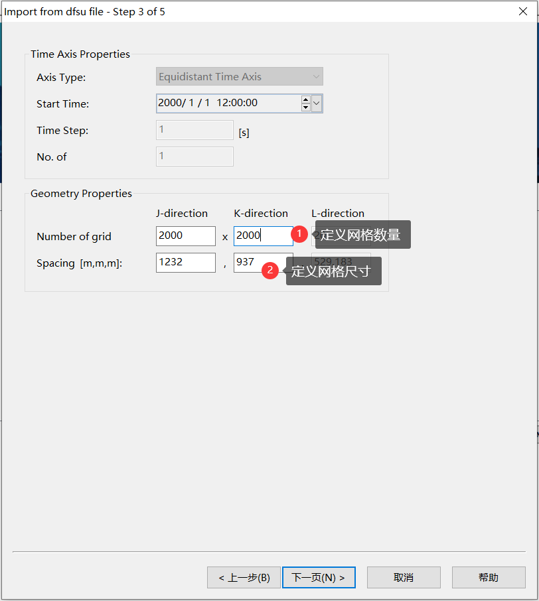Click the J-direction column header
539x601 pixels.
point(182,213)
